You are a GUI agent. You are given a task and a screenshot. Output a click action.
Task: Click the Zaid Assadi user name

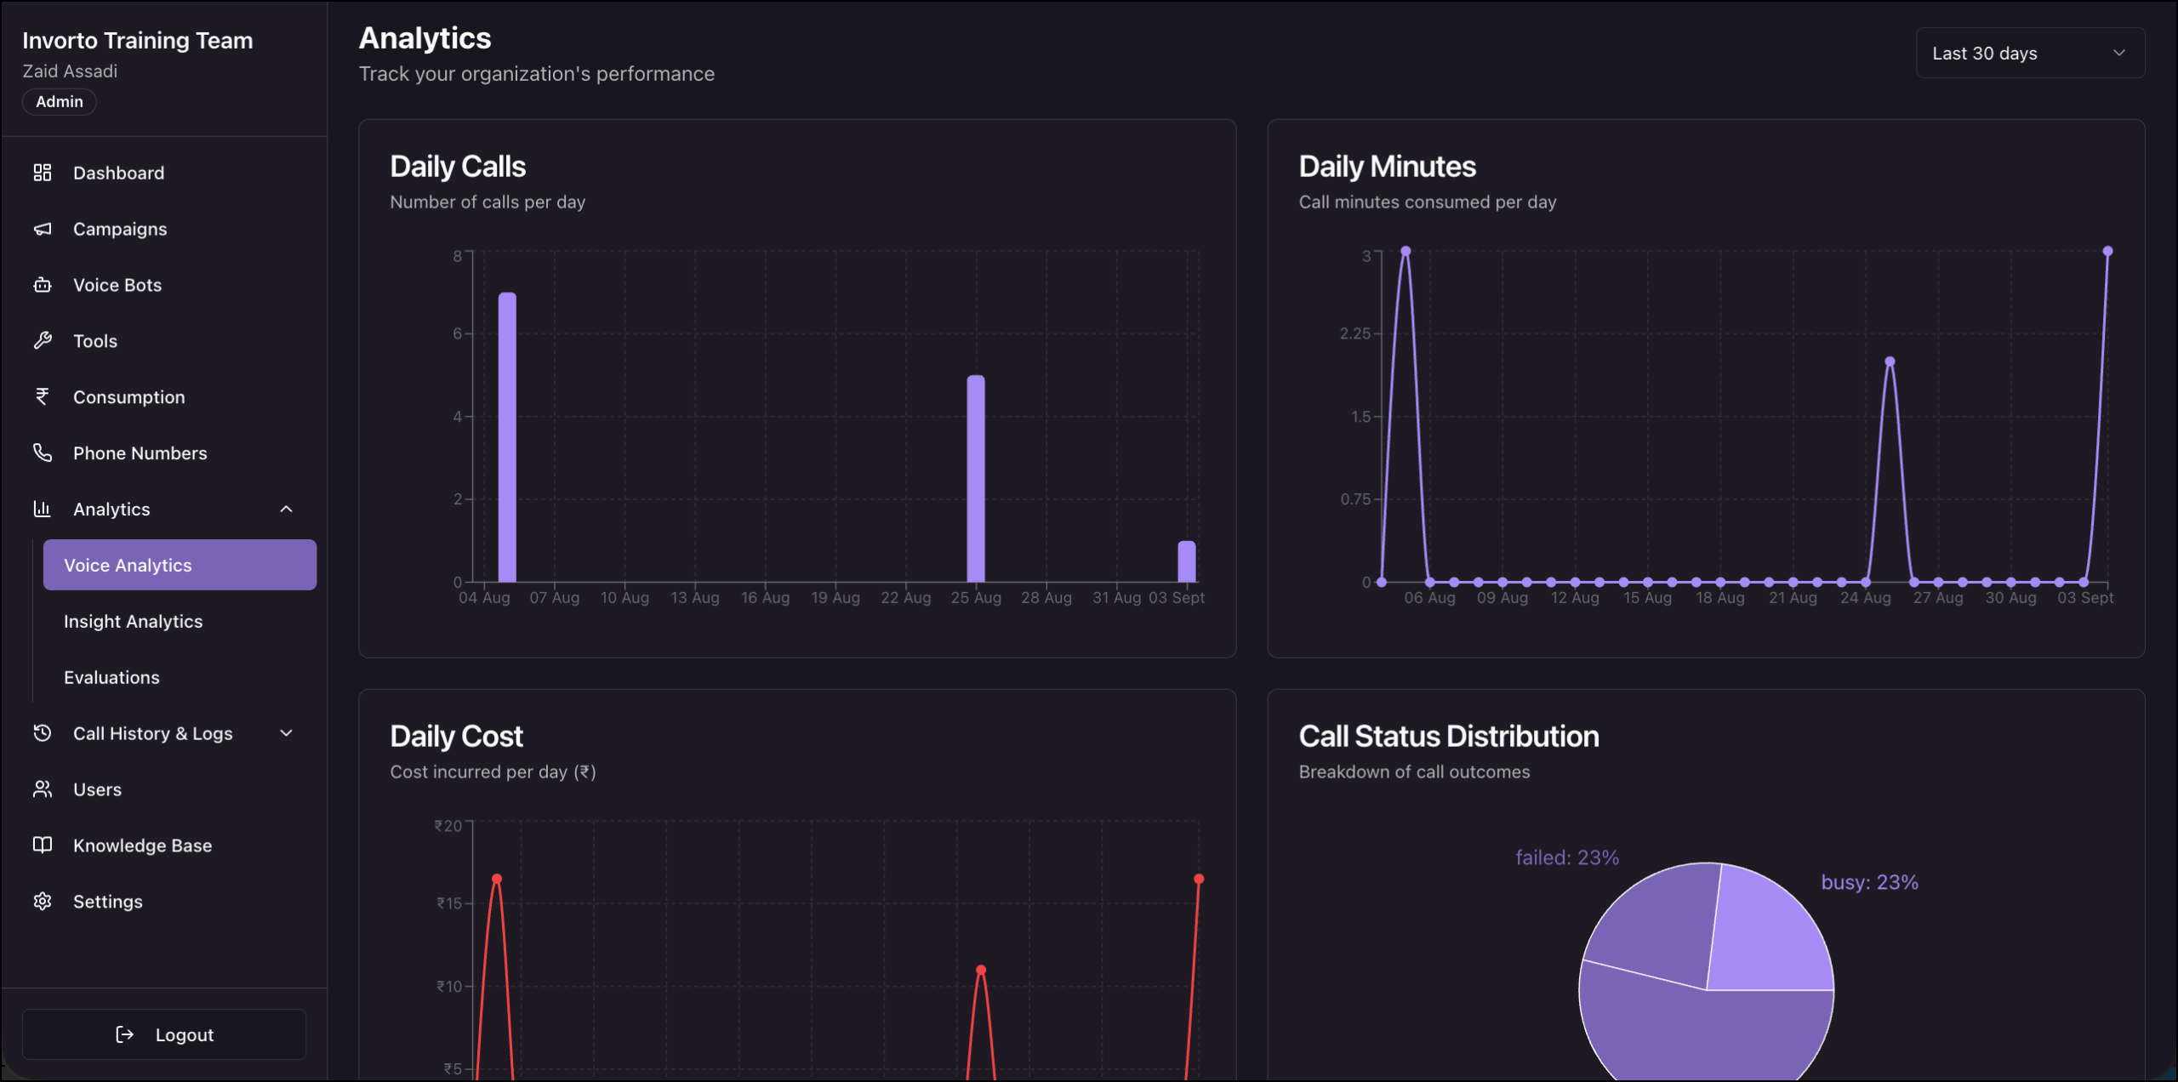[70, 71]
